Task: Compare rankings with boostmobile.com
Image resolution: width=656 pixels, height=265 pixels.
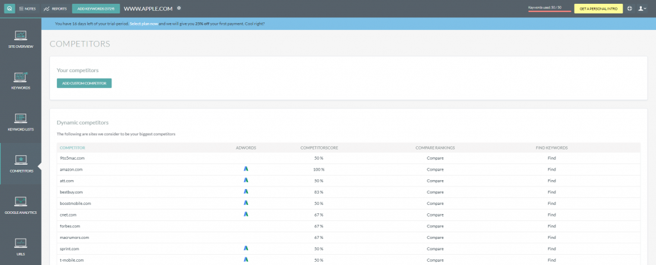Action: click(x=435, y=203)
